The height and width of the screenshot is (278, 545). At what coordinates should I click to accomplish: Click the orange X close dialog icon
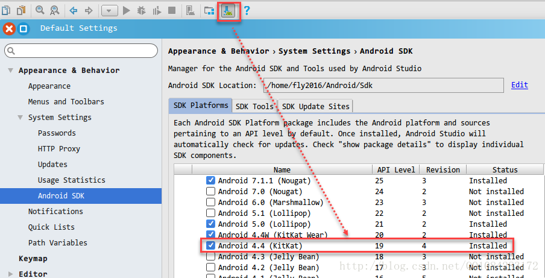pyautogui.click(x=9, y=28)
